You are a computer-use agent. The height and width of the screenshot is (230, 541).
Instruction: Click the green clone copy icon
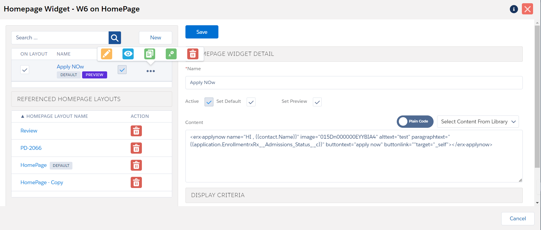click(150, 54)
